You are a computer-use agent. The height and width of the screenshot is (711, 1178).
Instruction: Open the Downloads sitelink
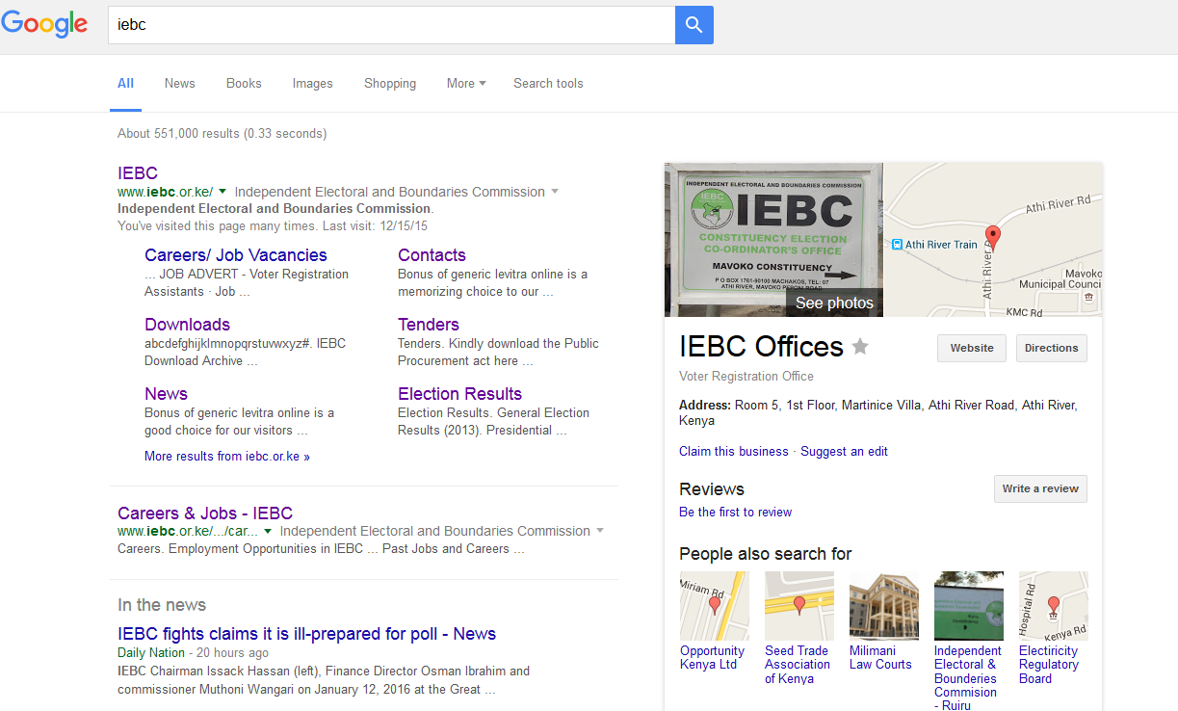point(188,325)
